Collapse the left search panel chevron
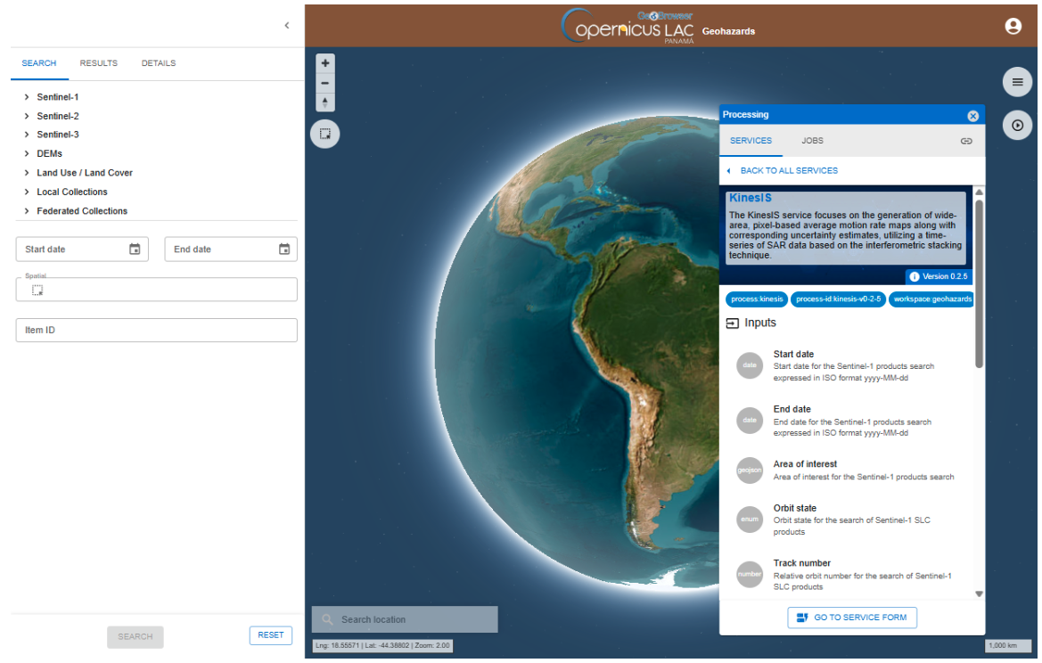Screen dimensions: 1042x663 pos(286,26)
